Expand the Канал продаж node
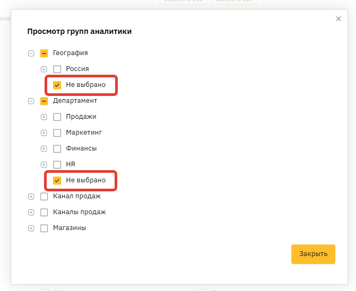Image resolution: width=356 pixels, height=291 pixels. (31, 196)
